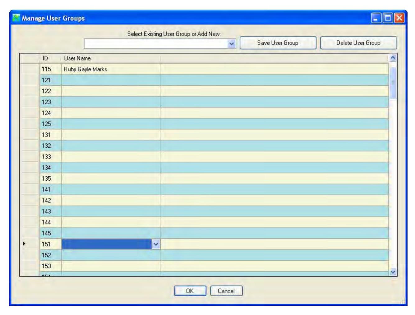Click the User Name column header
This screenshot has height=315, width=415.
coord(111,58)
